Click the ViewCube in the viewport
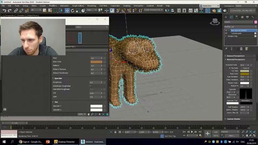This screenshot has height=145, width=258. [x=215, y=22]
